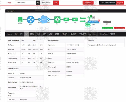Click the IP OLT value 172.21.199.121

pyautogui.click(x=72, y=49)
